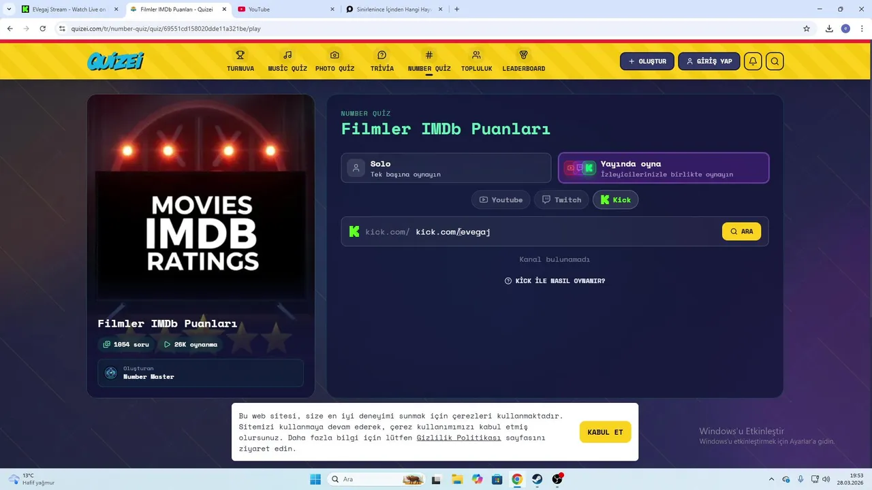The height and width of the screenshot is (490, 872).
Task: Choose the Kick platform option
Action: 615,200
